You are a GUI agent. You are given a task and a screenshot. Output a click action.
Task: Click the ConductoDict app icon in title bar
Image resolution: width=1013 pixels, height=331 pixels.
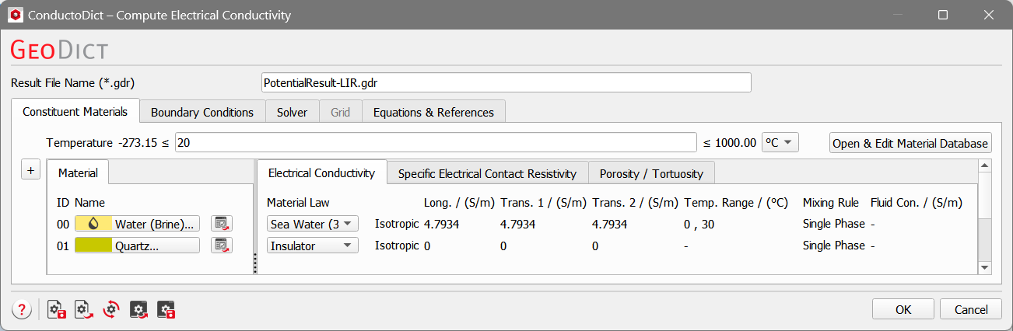click(x=15, y=15)
